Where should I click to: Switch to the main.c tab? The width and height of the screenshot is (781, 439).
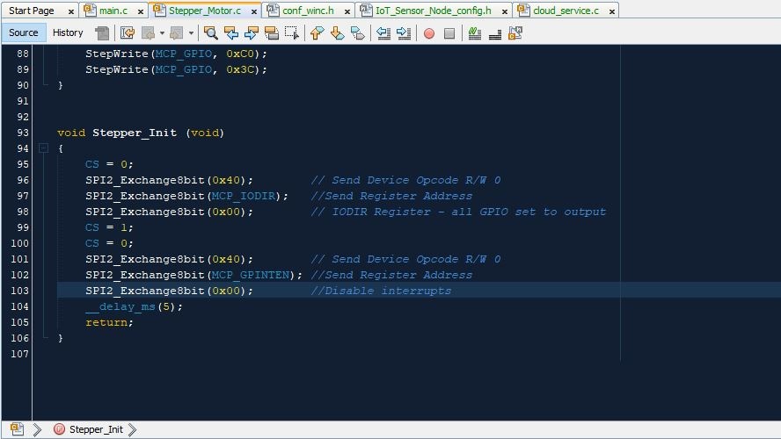click(113, 11)
